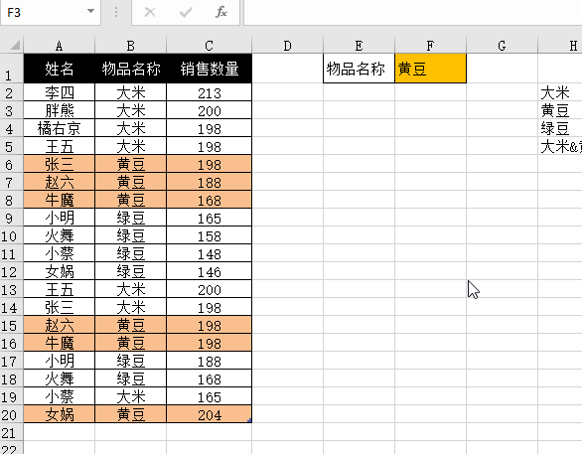Image resolution: width=582 pixels, height=454 pixels.
Task: Click the Select All corner triangle
Action: pos(15,46)
